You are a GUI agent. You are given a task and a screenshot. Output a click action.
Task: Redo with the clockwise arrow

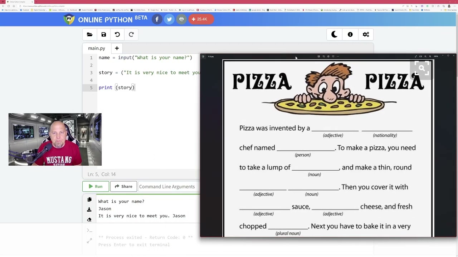(131, 35)
